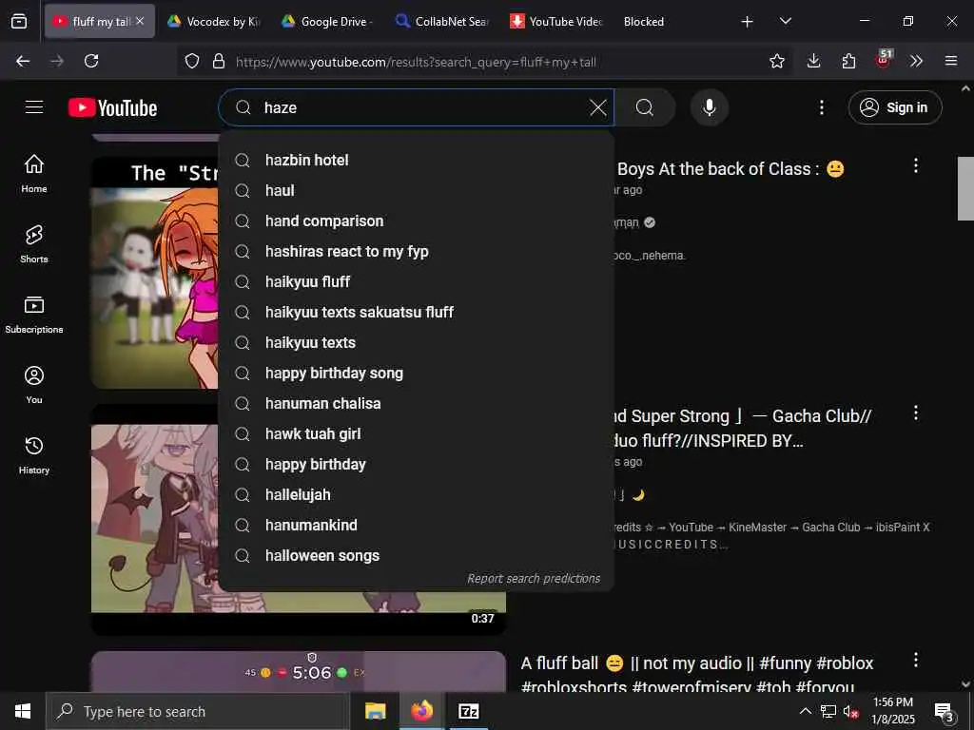974x730 pixels.
Task: Close the 'fluff my tail' tab
Action: [x=140, y=21]
